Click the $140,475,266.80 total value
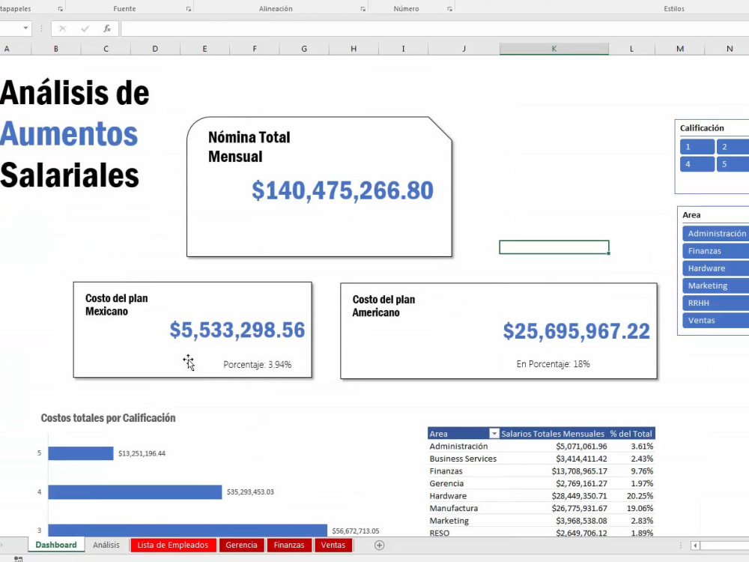749x562 pixels. click(342, 190)
